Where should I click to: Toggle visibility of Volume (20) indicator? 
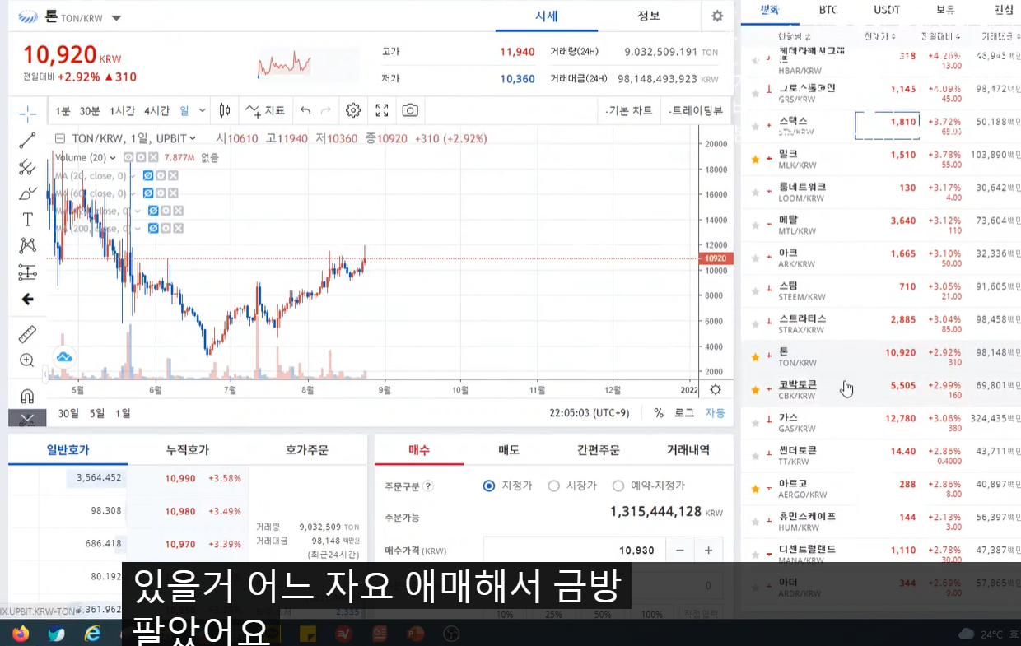coord(128,157)
